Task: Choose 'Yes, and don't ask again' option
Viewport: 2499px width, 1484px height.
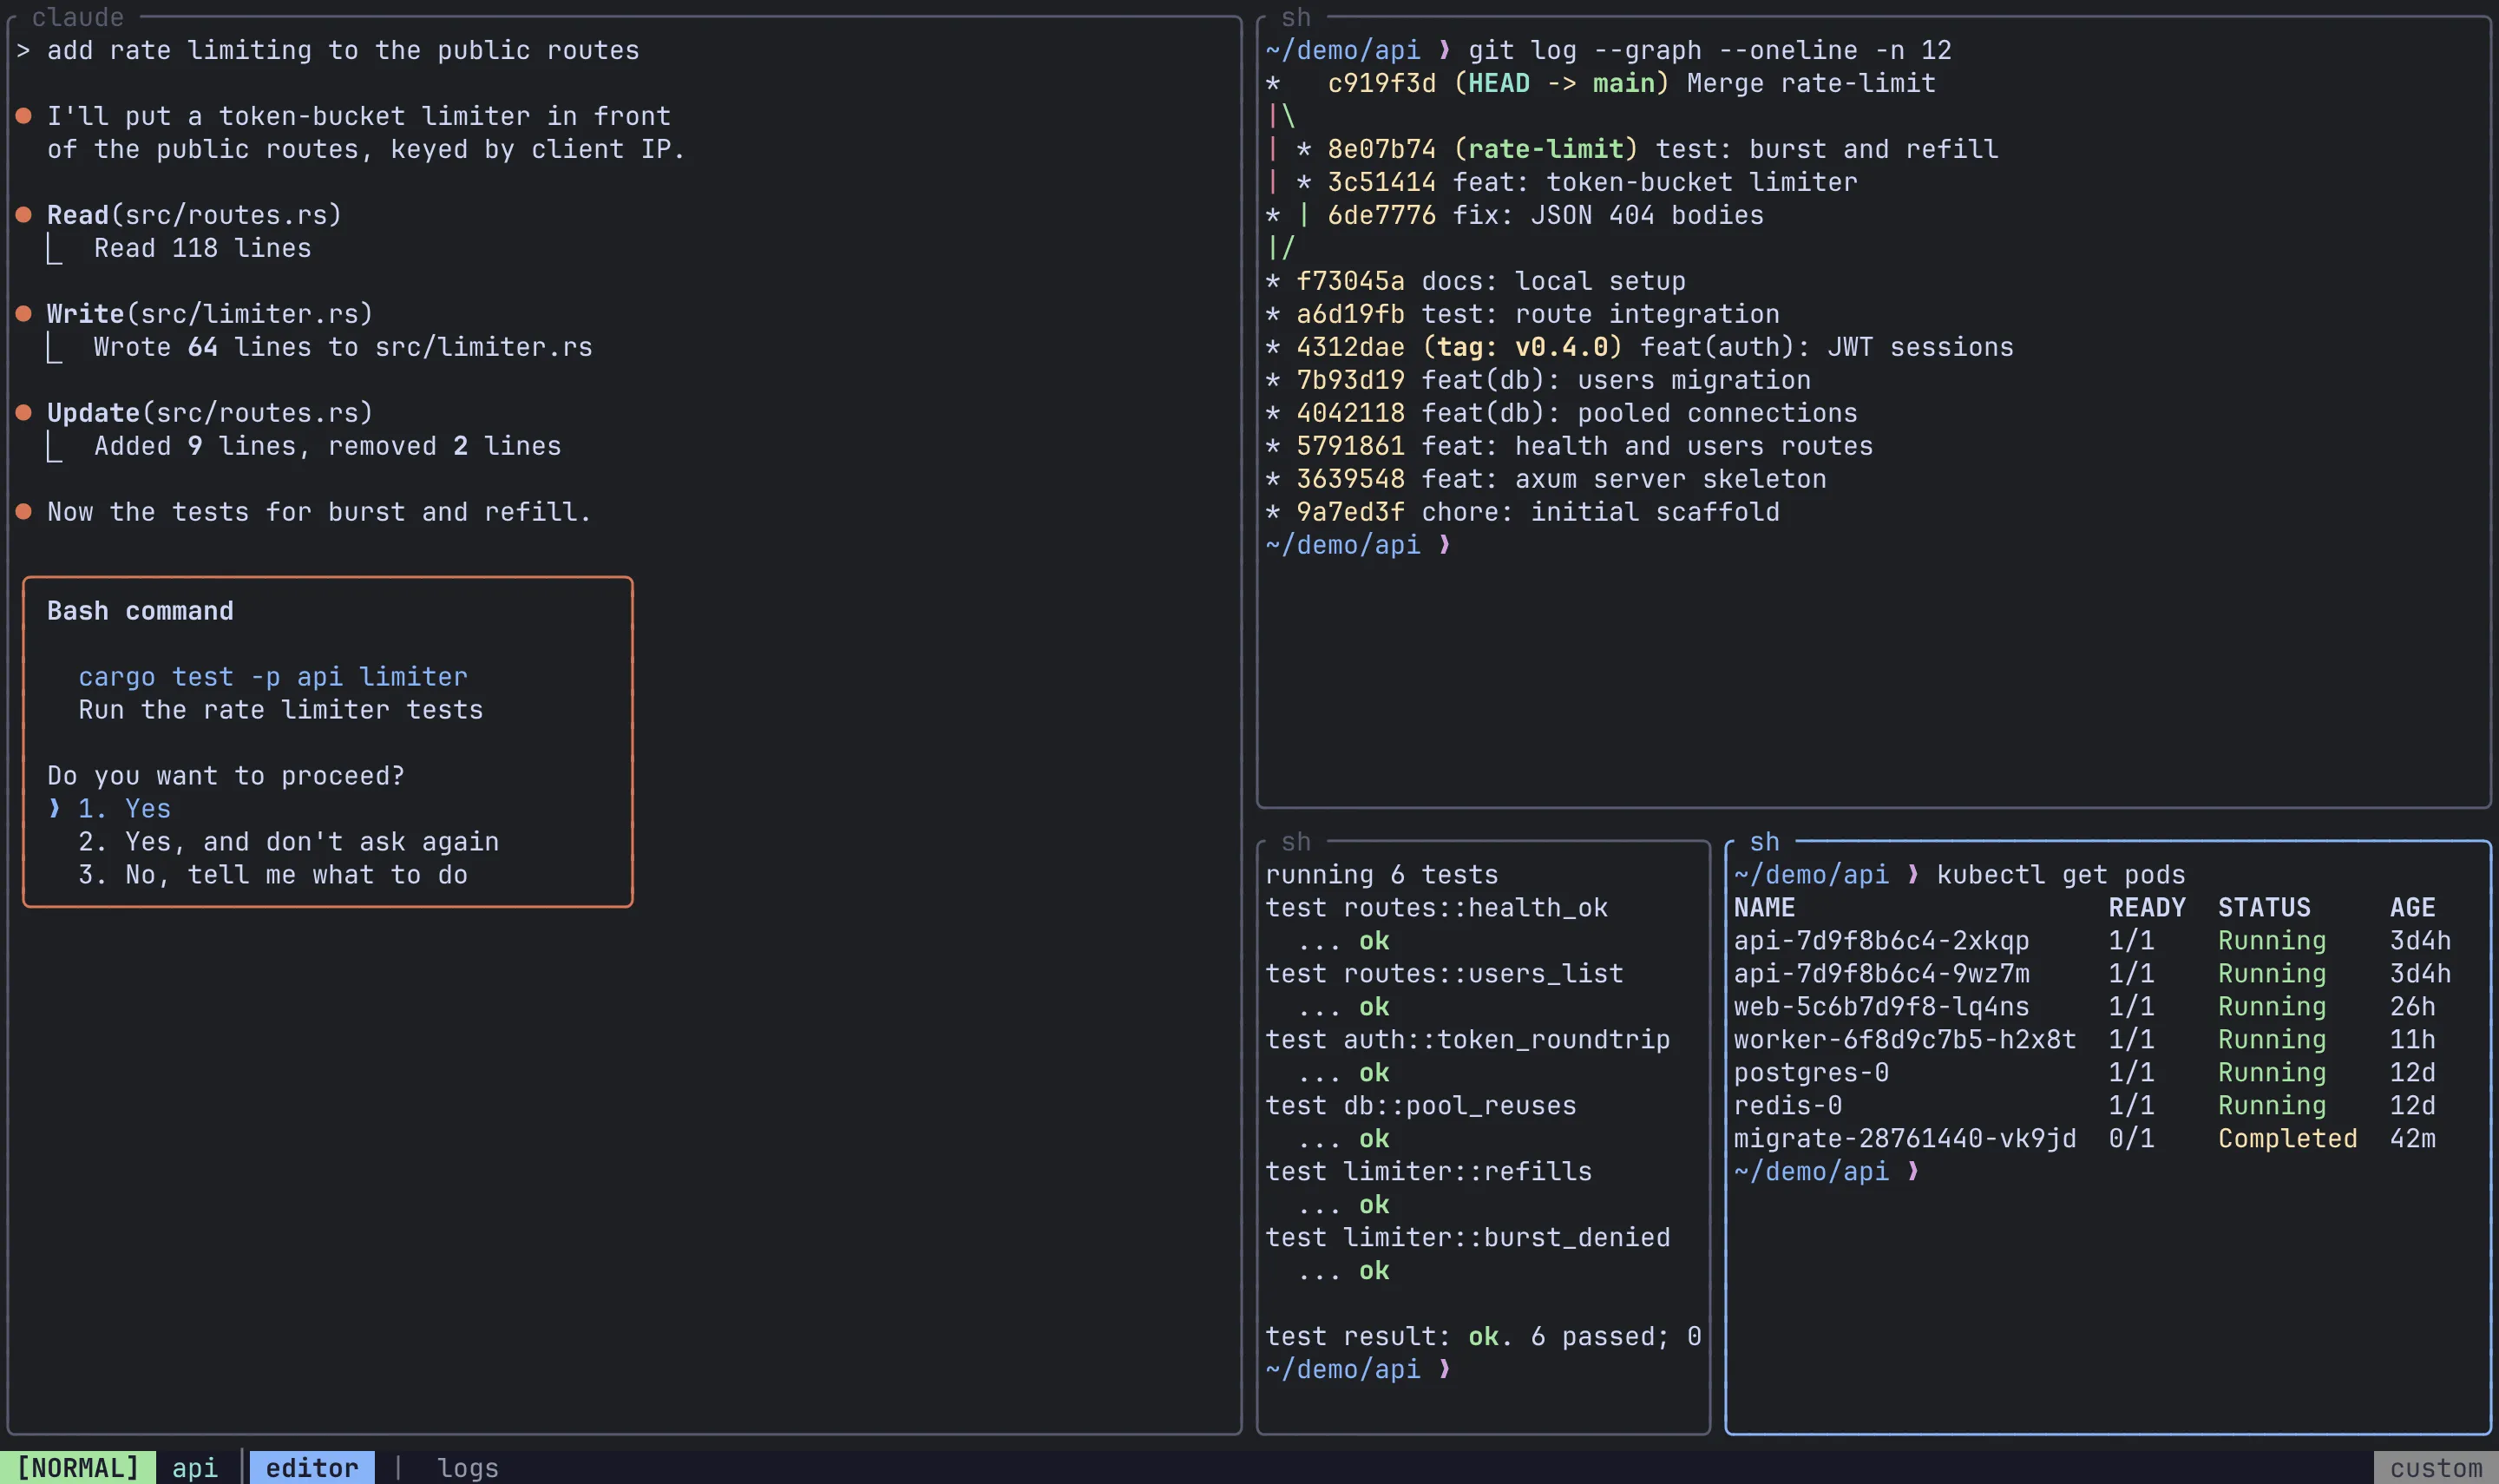Action: [x=289, y=841]
